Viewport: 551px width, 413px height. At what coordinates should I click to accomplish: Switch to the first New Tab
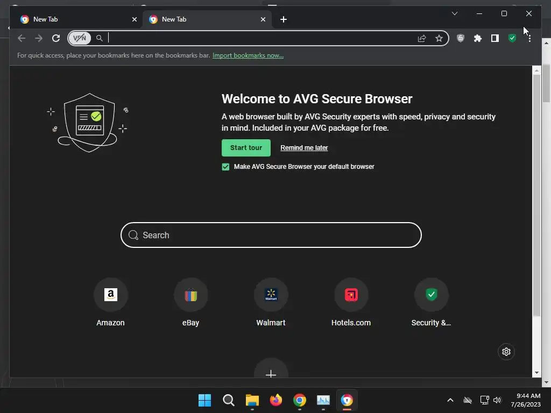pyautogui.click(x=76, y=19)
